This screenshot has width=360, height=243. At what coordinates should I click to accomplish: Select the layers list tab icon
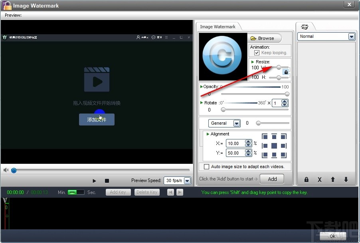[x=305, y=27]
